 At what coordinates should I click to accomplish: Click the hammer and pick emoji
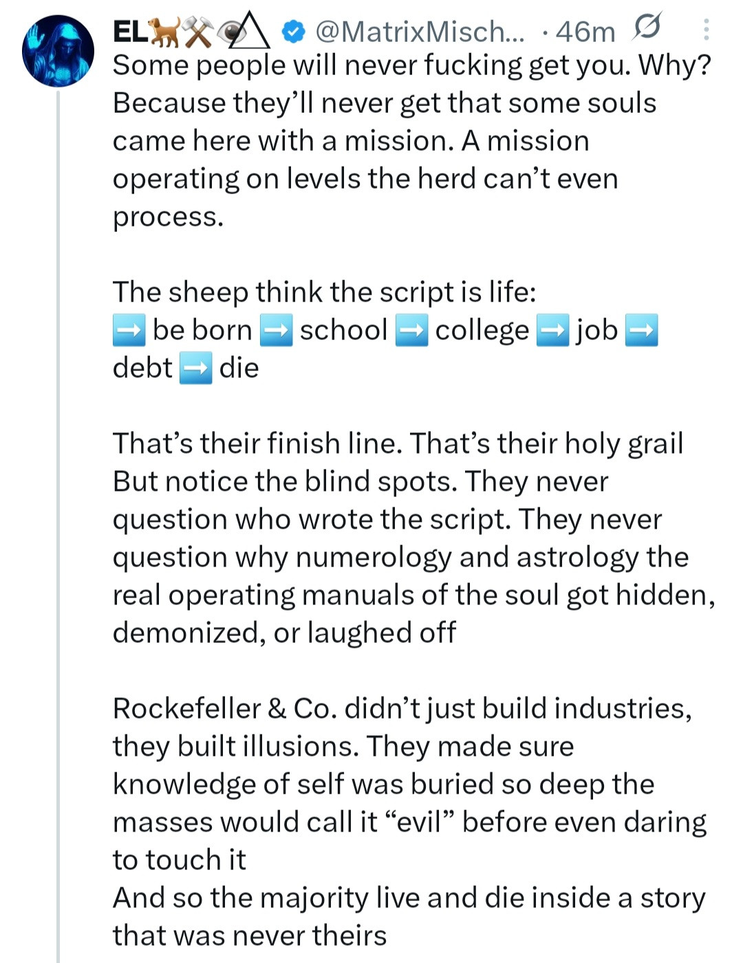coord(199,33)
